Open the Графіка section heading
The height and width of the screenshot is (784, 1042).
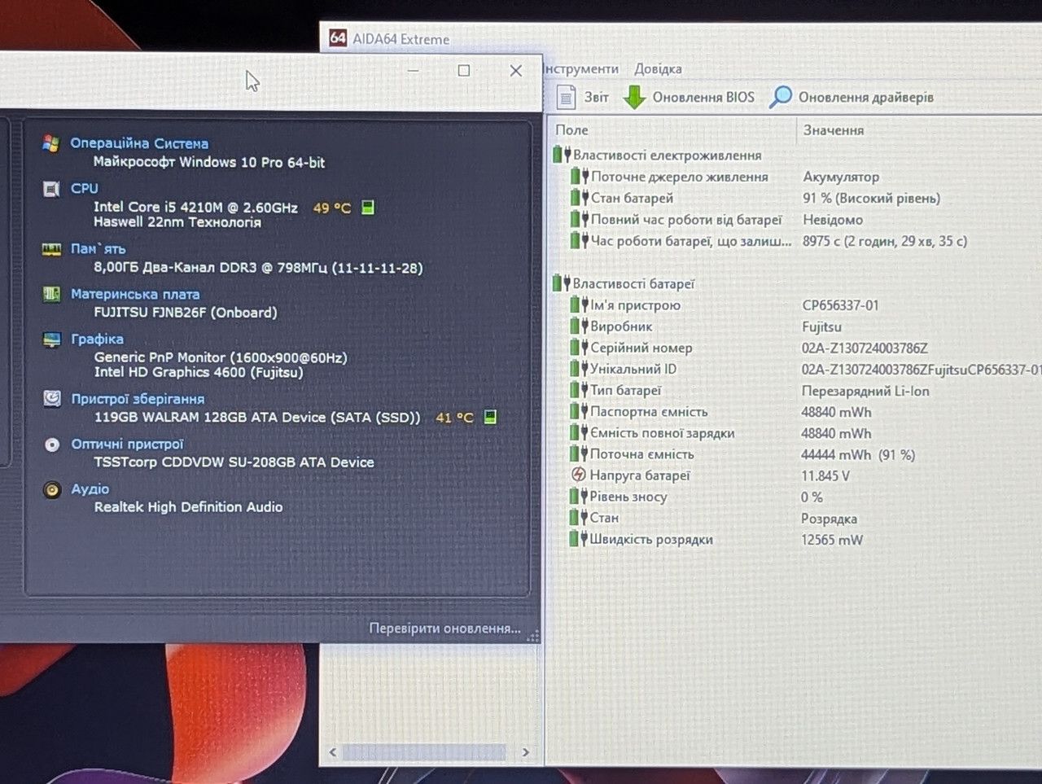click(97, 339)
